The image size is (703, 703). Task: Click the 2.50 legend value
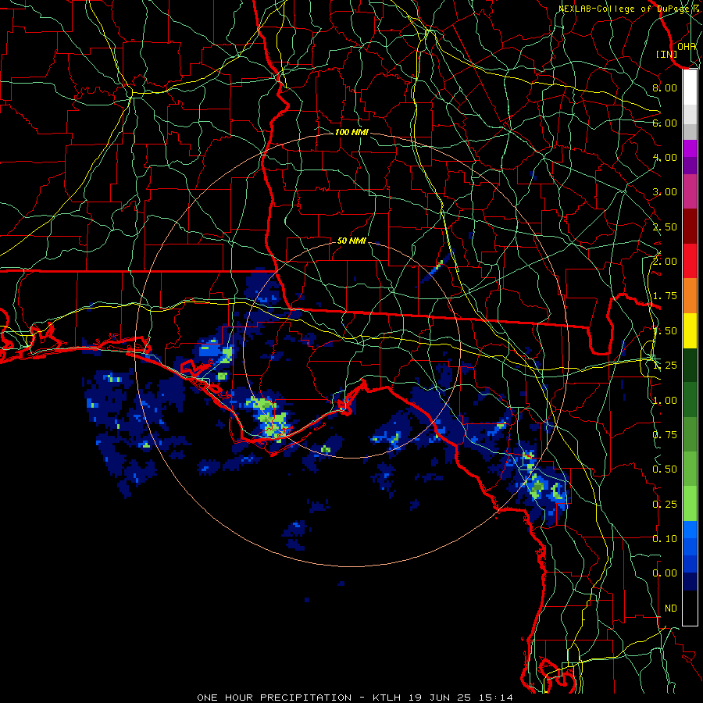pyautogui.click(x=665, y=227)
